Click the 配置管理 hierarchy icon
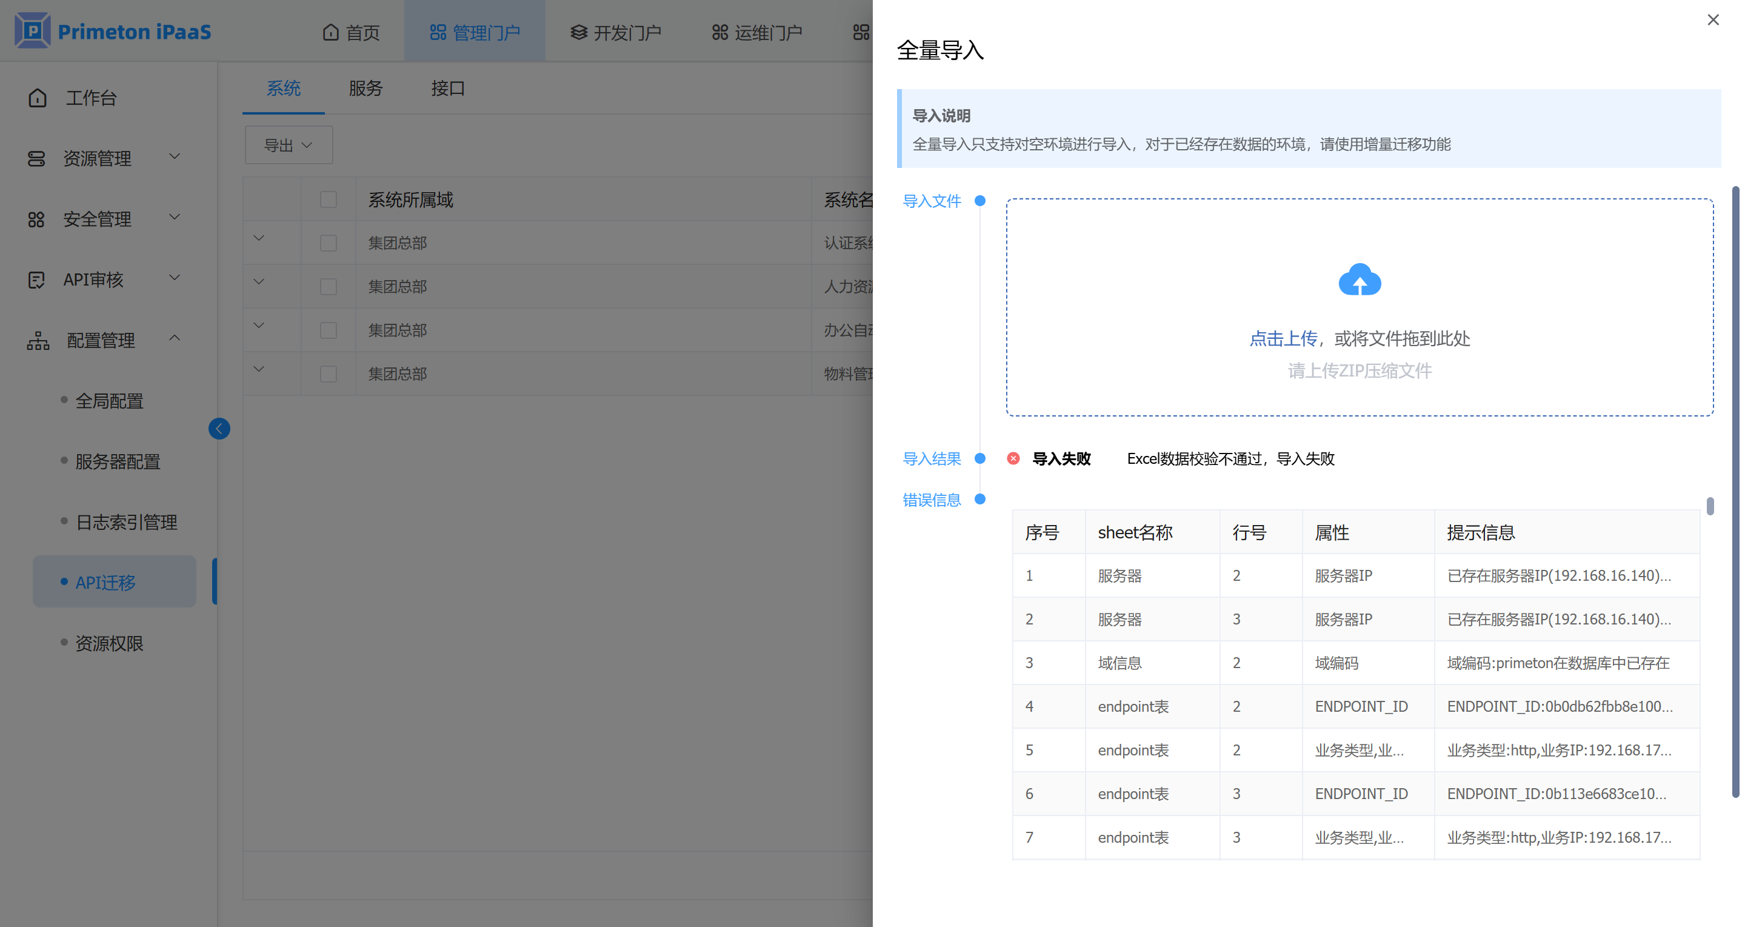 (x=39, y=340)
